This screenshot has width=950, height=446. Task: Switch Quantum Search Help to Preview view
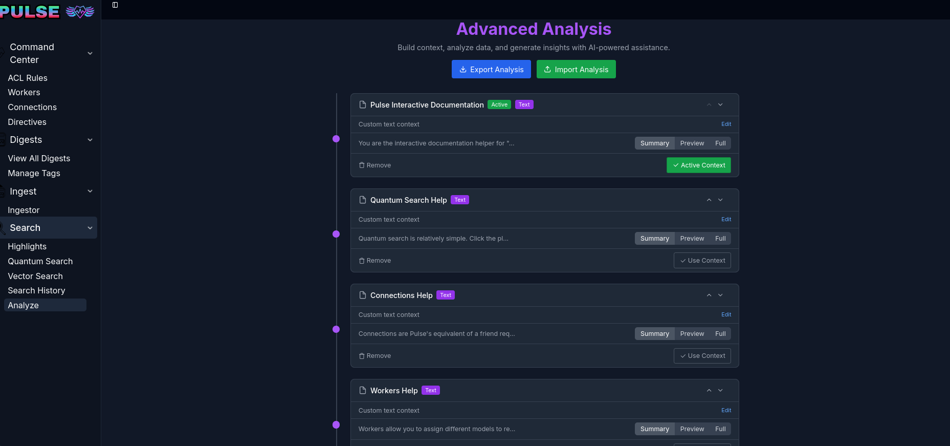pyautogui.click(x=692, y=239)
